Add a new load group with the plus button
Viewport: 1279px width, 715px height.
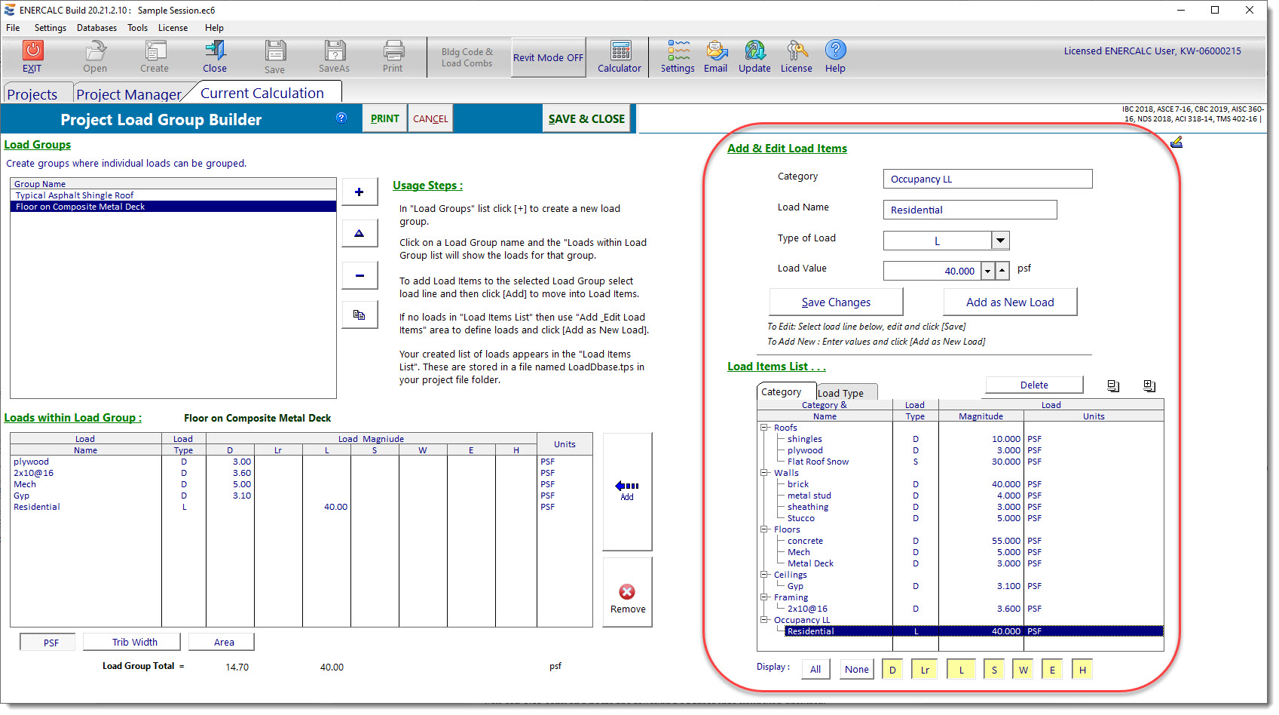click(x=360, y=192)
